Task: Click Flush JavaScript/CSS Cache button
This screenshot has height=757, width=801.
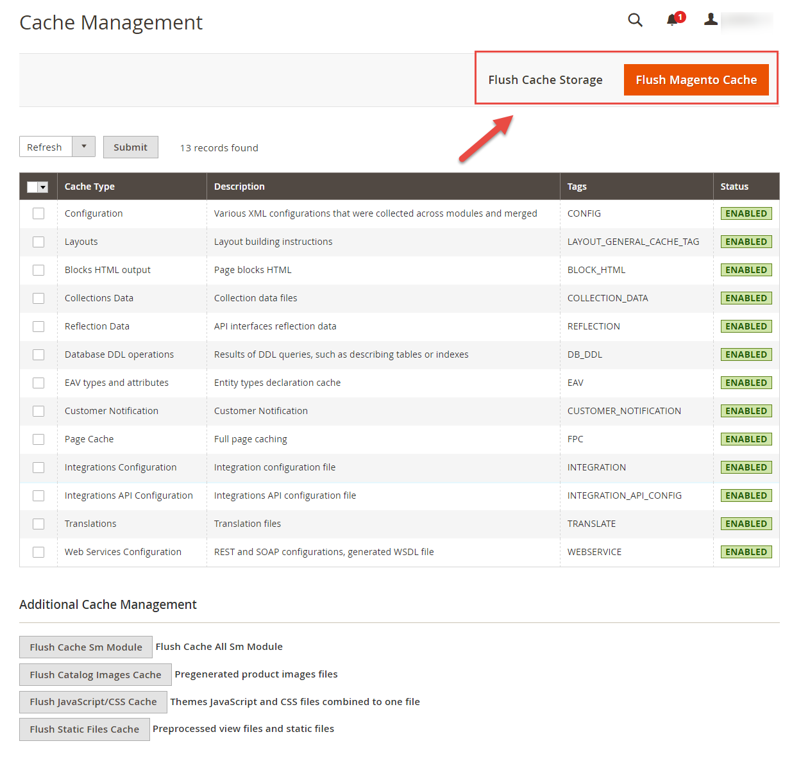Action: click(x=93, y=702)
